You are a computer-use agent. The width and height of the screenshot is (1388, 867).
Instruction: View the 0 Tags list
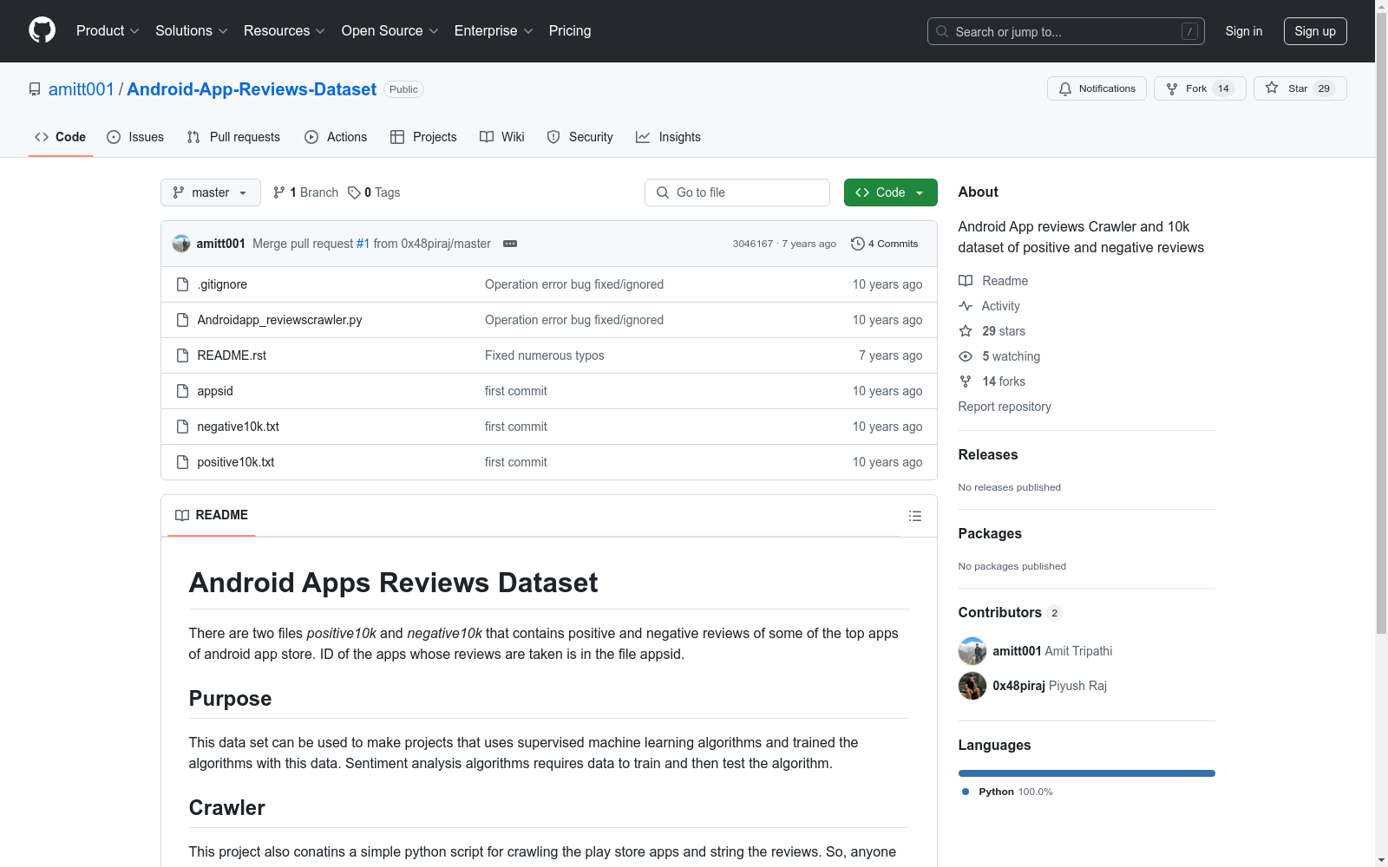point(374,192)
